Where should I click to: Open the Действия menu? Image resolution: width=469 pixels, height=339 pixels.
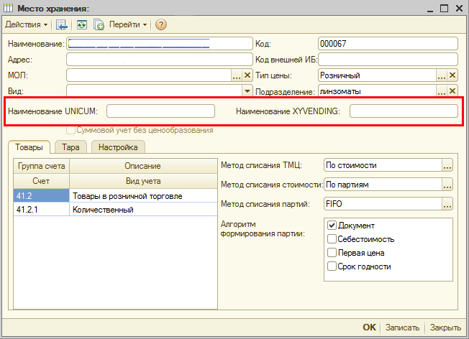(x=27, y=24)
